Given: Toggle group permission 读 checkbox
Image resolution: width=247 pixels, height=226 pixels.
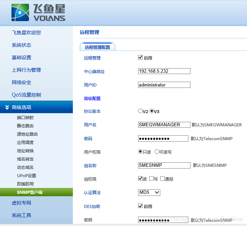Looking at the screenshot, I should click(x=140, y=179).
